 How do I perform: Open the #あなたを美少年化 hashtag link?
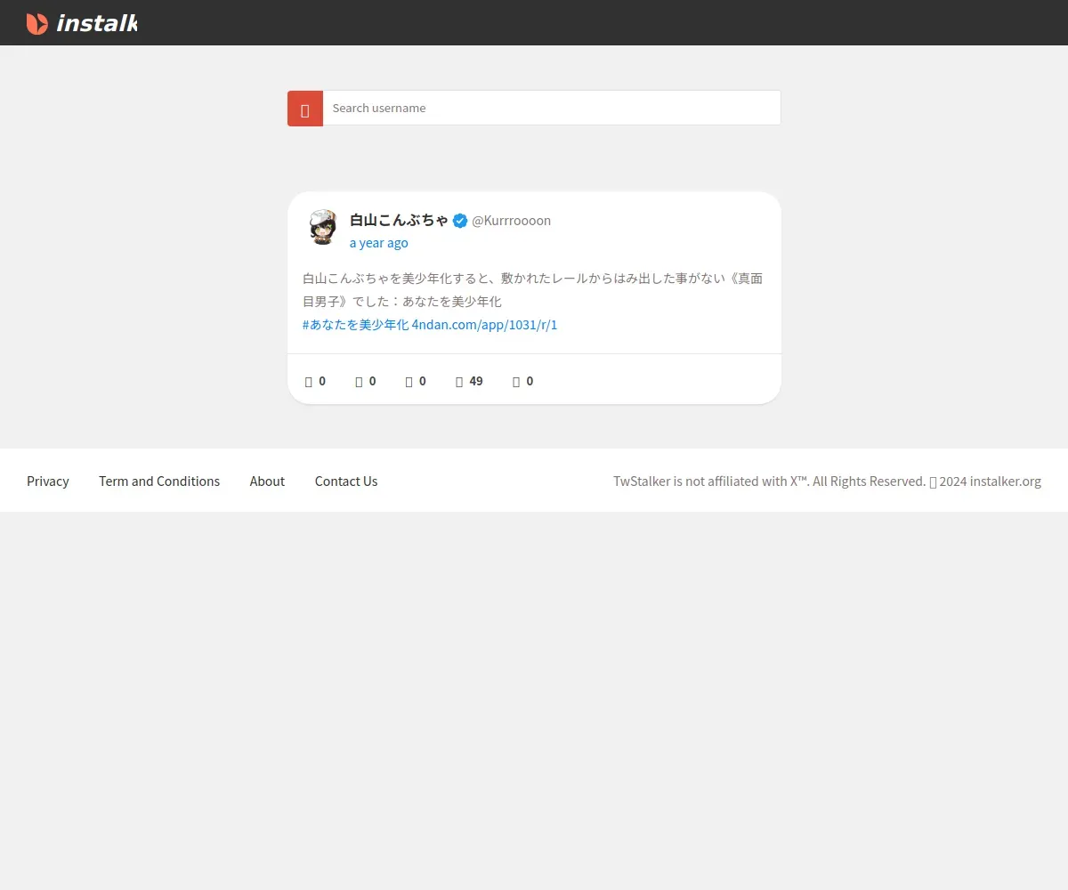click(x=355, y=325)
